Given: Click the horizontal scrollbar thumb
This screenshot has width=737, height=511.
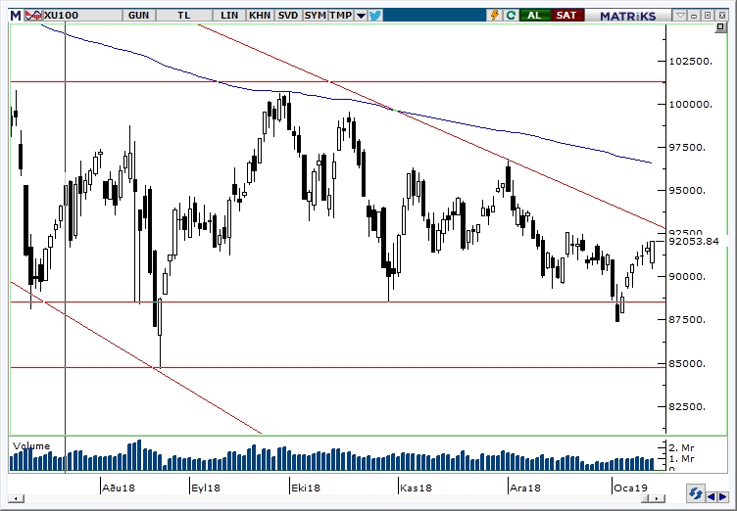Looking at the screenshot, I should coord(647,498).
